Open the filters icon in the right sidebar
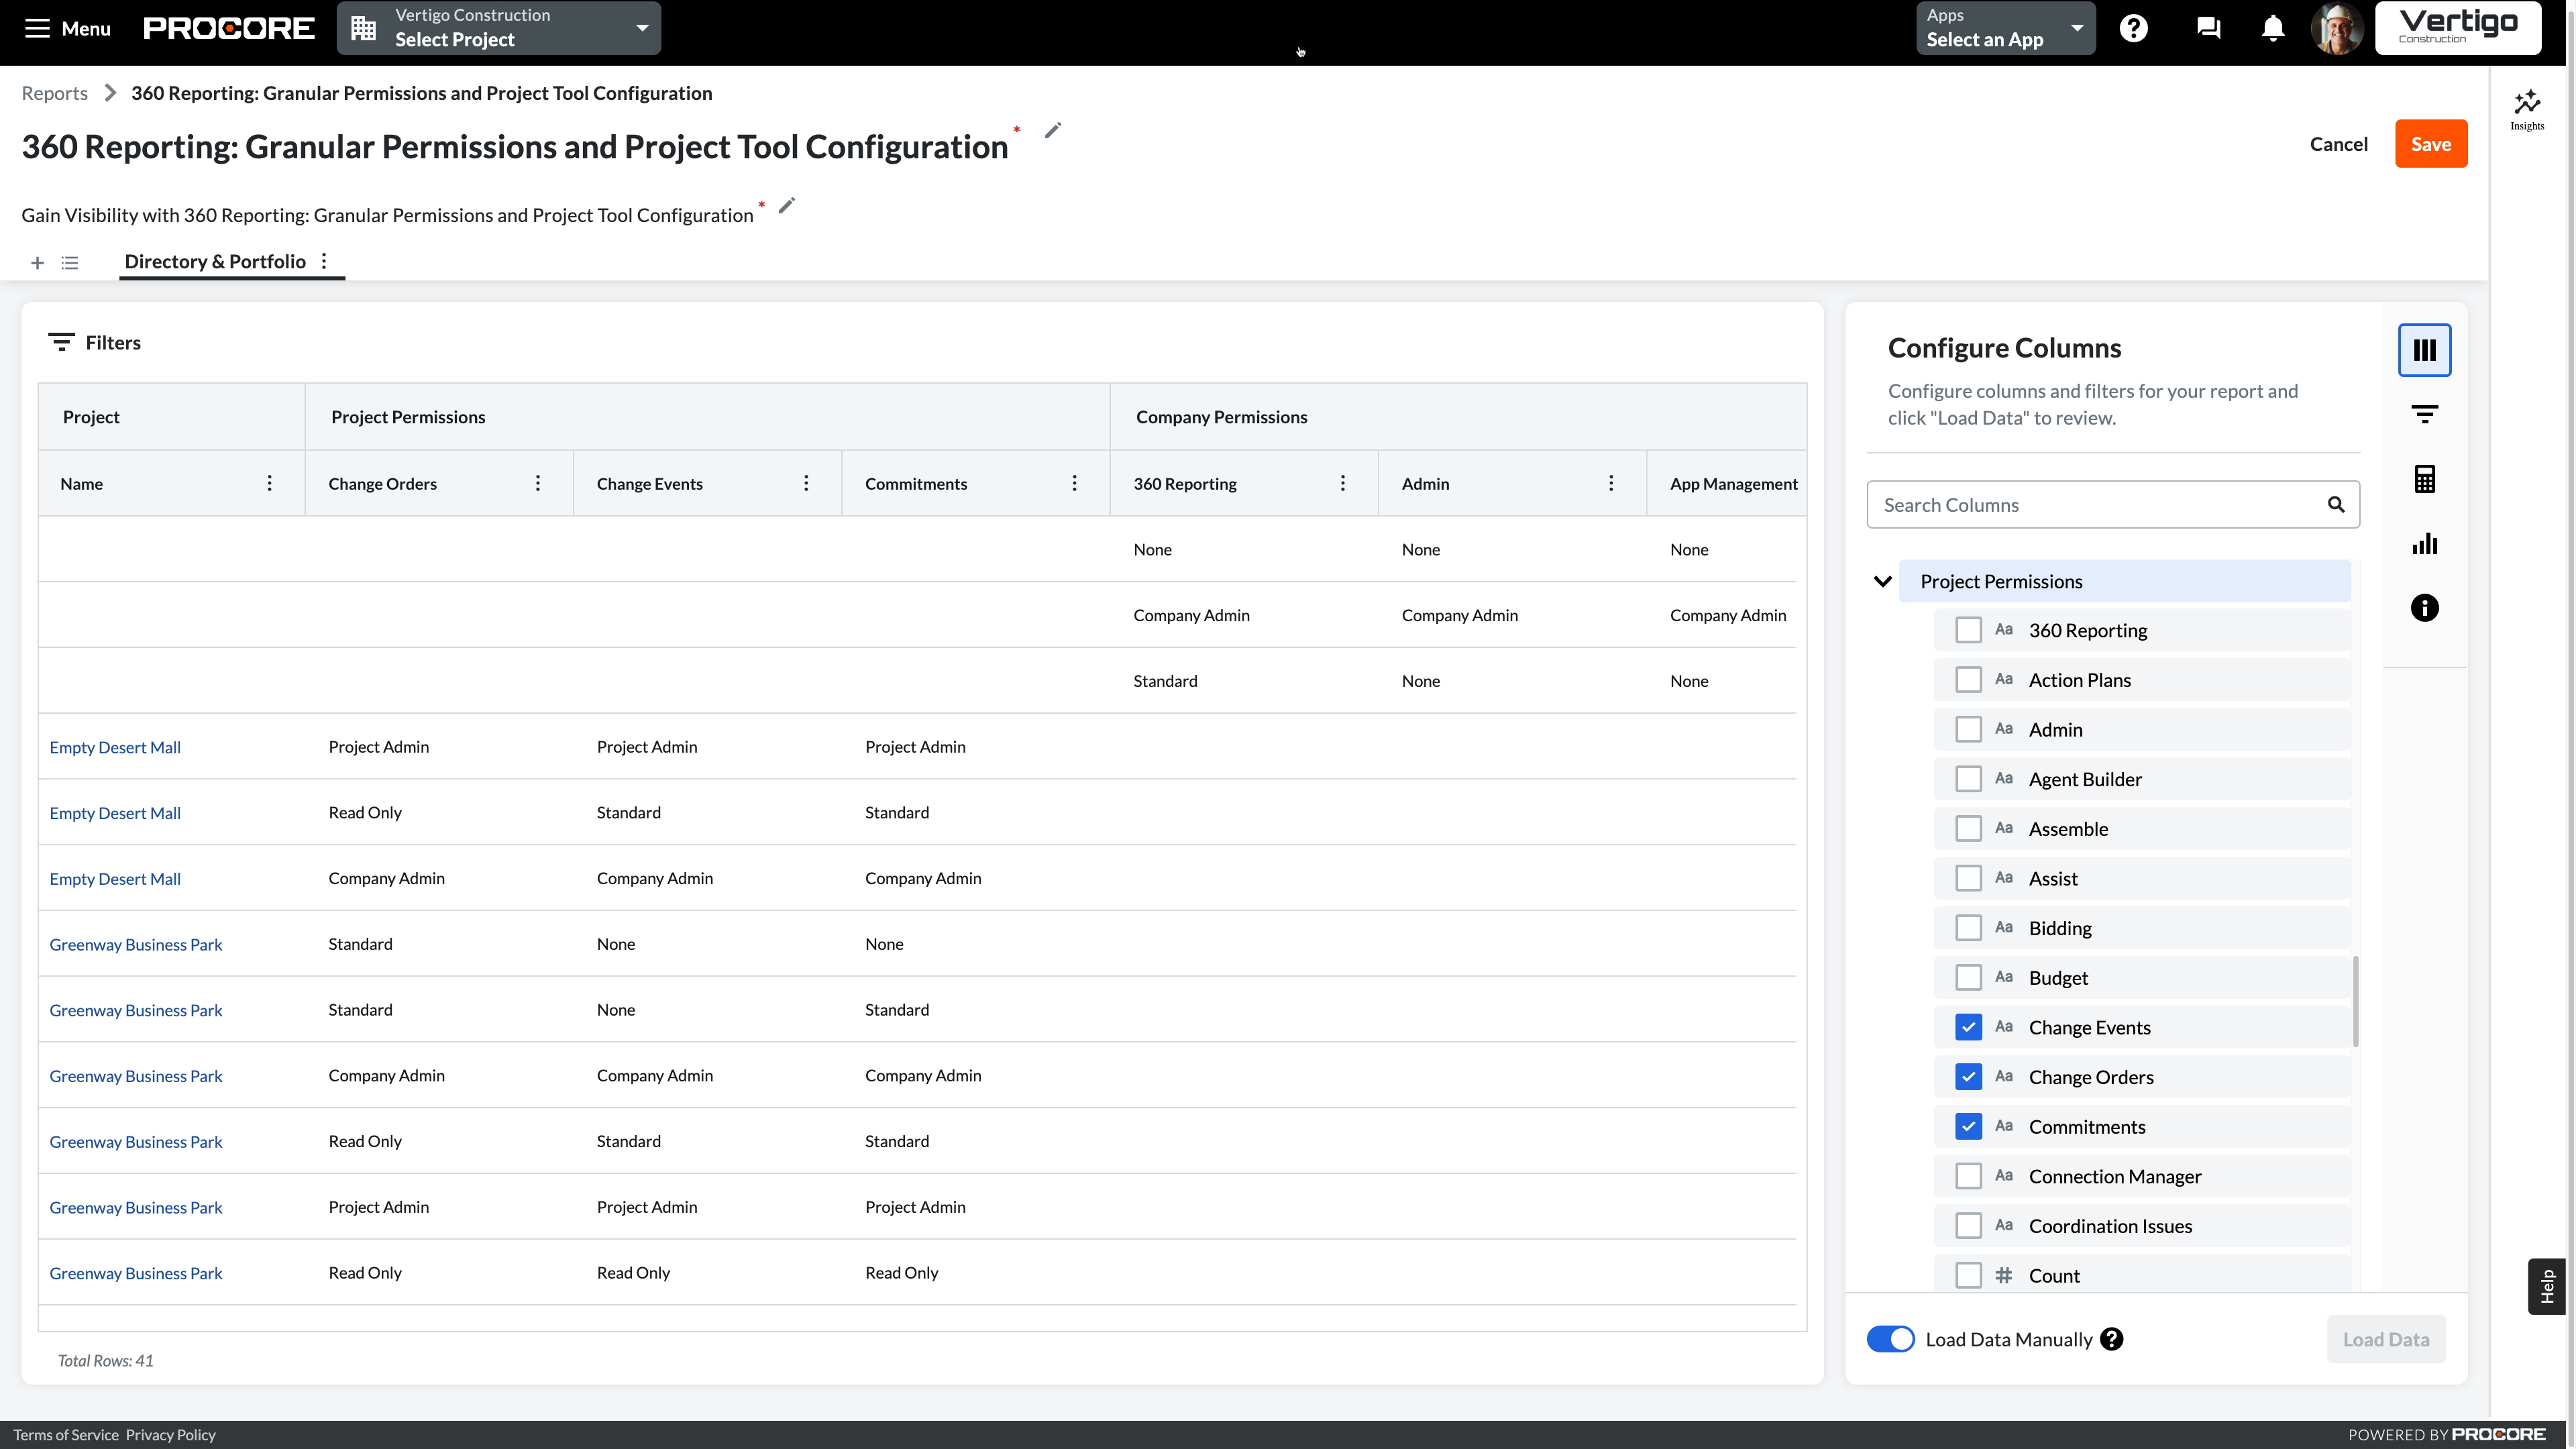 2424,413
